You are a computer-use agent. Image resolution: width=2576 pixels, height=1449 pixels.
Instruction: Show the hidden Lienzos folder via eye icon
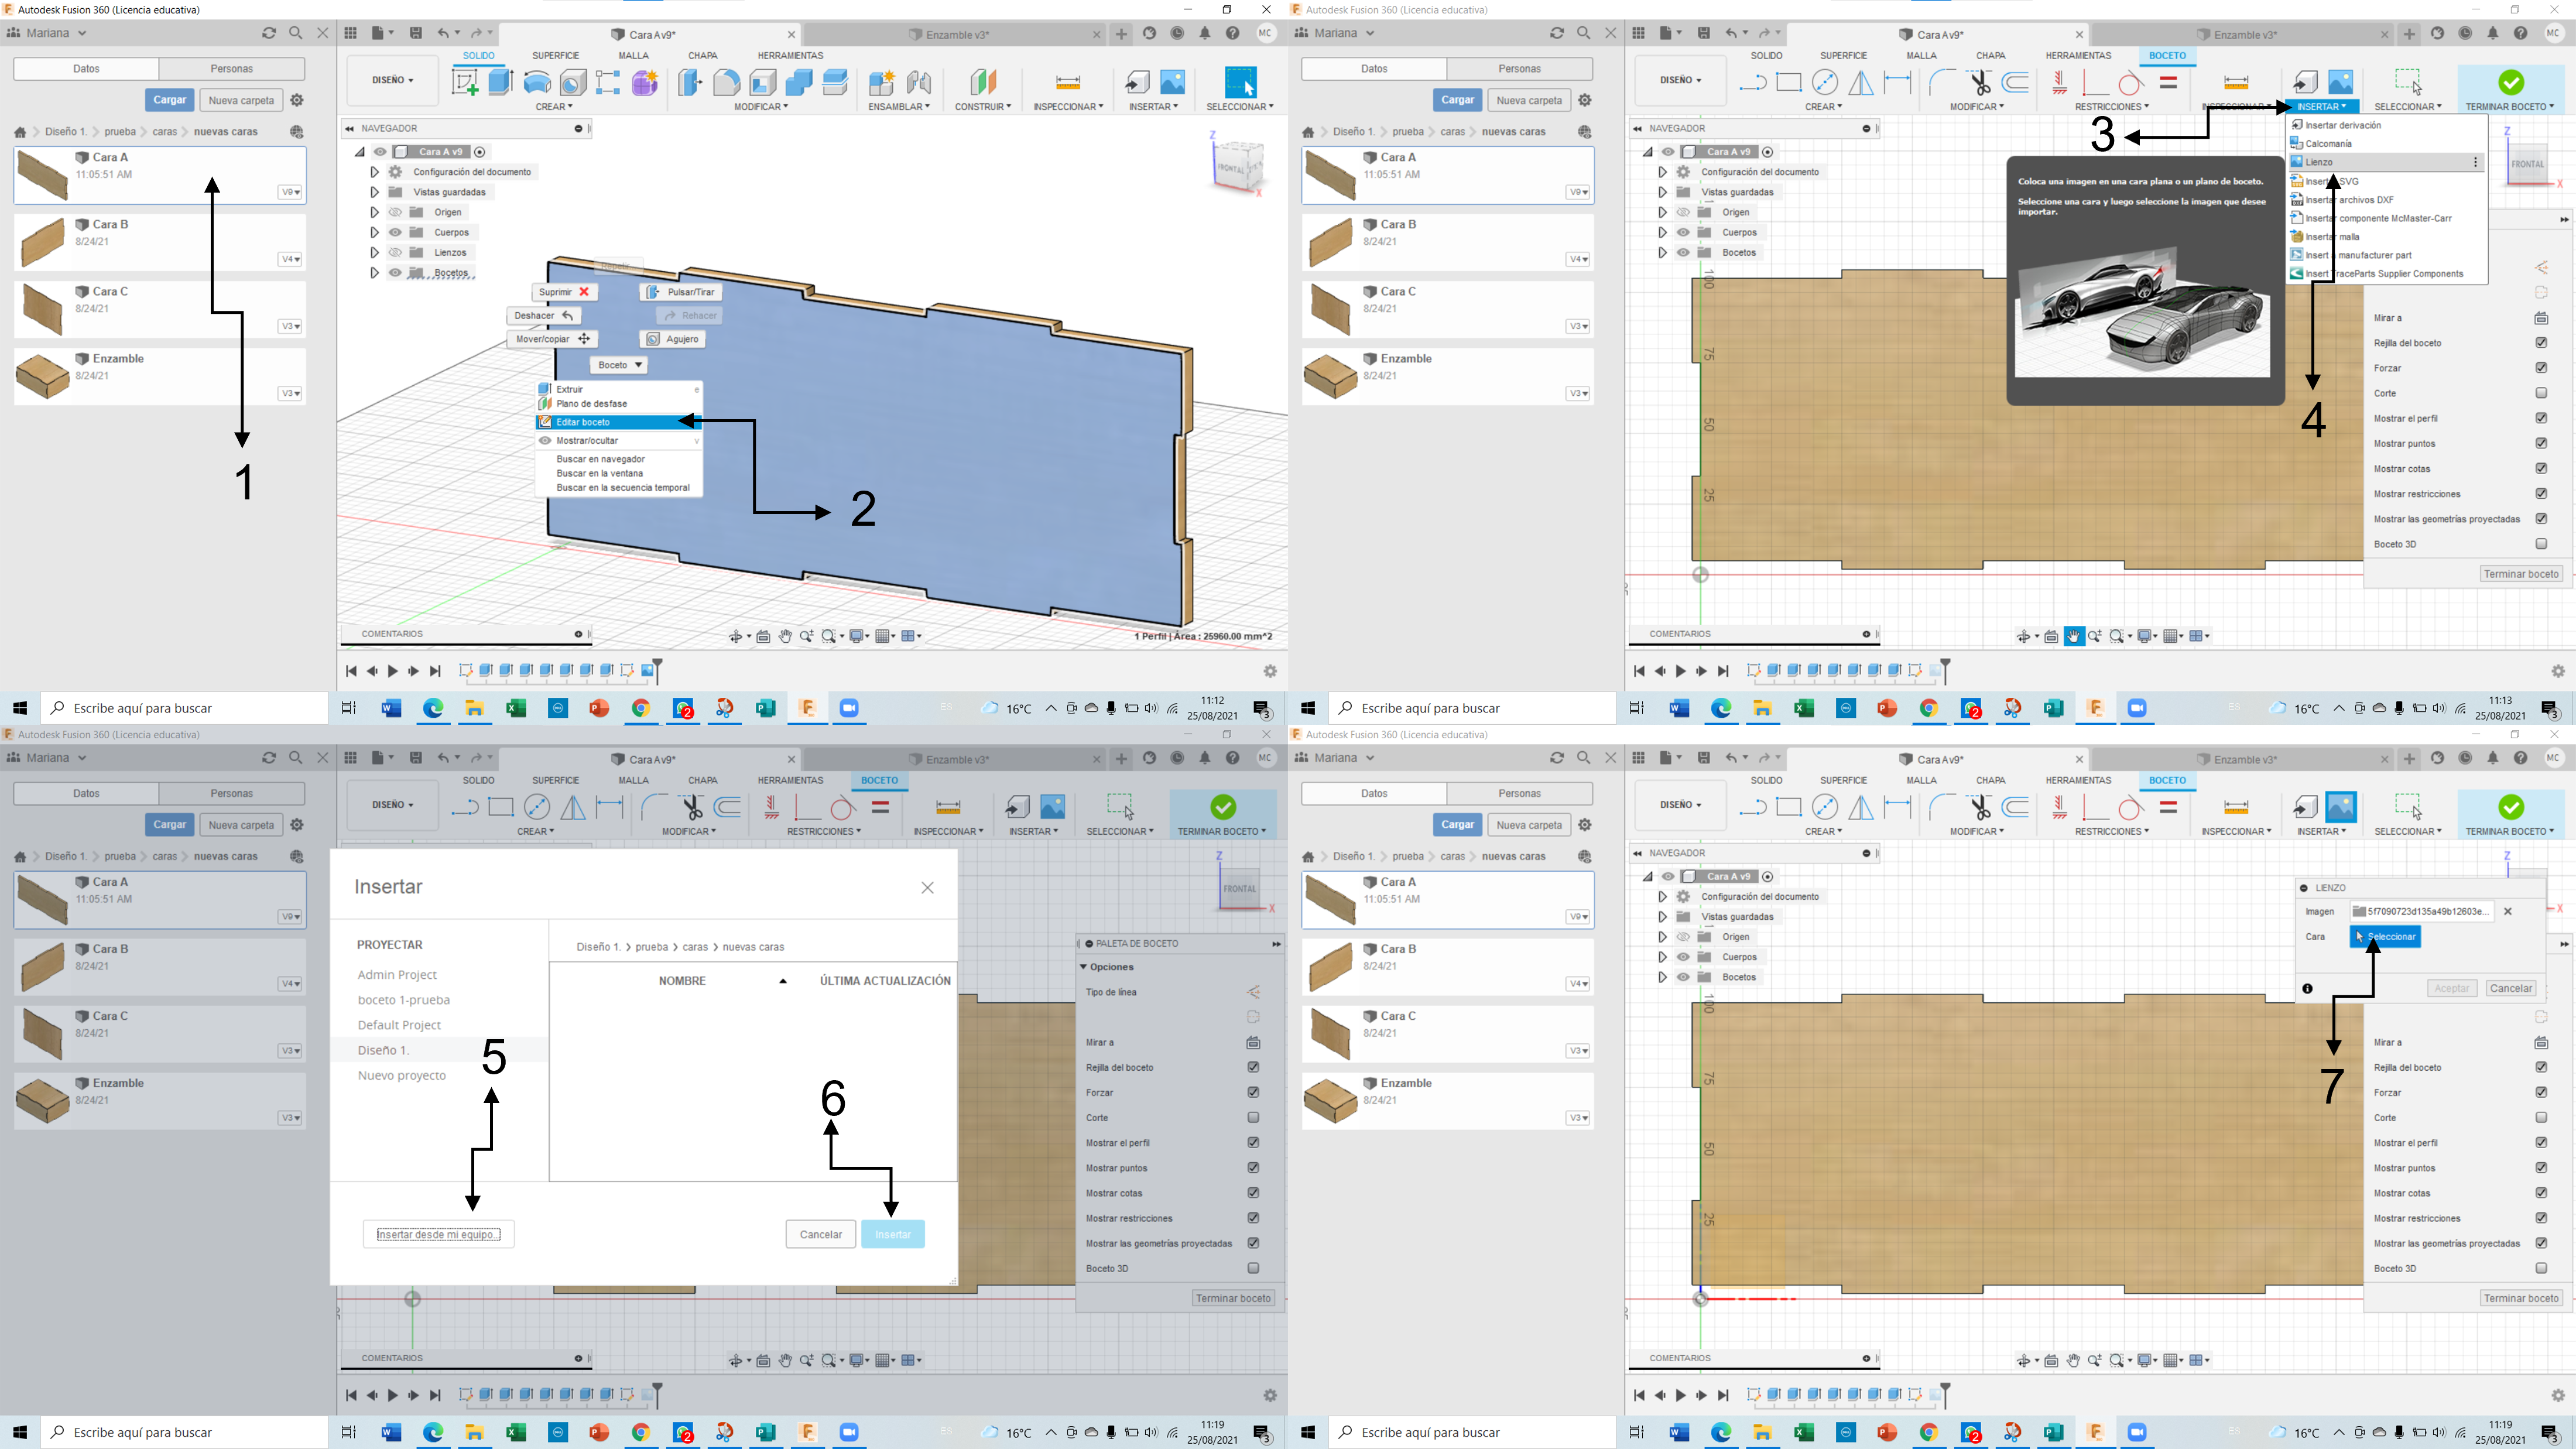pyautogui.click(x=396, y=252)
